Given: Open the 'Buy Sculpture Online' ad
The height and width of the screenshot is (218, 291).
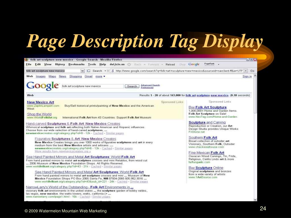Looking at the screenshot, I should (x=206, y=168).
